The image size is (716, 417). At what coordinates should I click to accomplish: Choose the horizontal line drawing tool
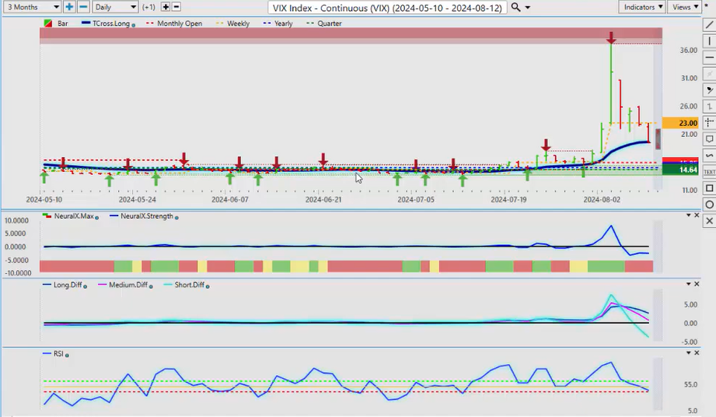click(x=708, y=58)
